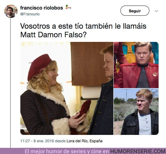Click the Seguir follow button
Screen dimensions: 166x154
pos(135,11)
